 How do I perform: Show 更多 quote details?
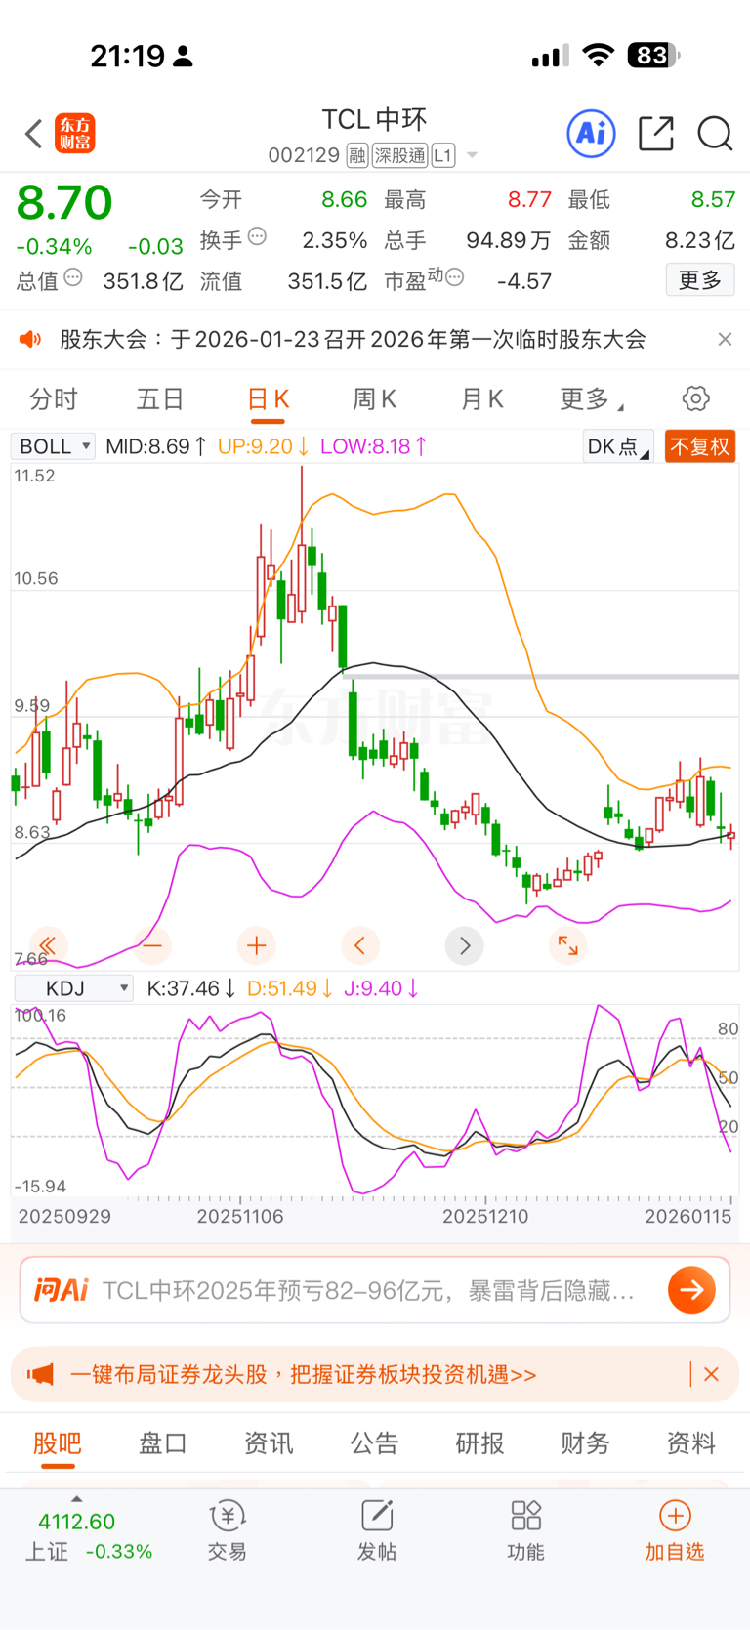tap(700, 280)
